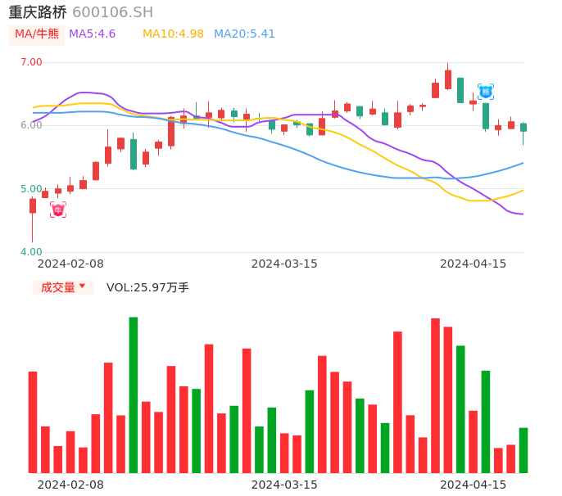Click the stock name 重庆路桥
This screenshot has width=562, height=496.
(38, 12)
